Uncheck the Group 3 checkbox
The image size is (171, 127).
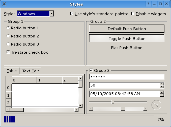91,70
